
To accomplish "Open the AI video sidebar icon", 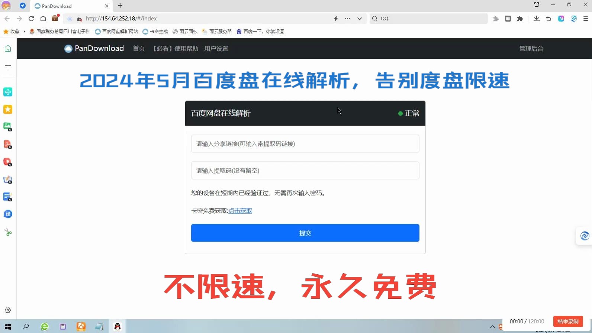I will tap(8, 162).
